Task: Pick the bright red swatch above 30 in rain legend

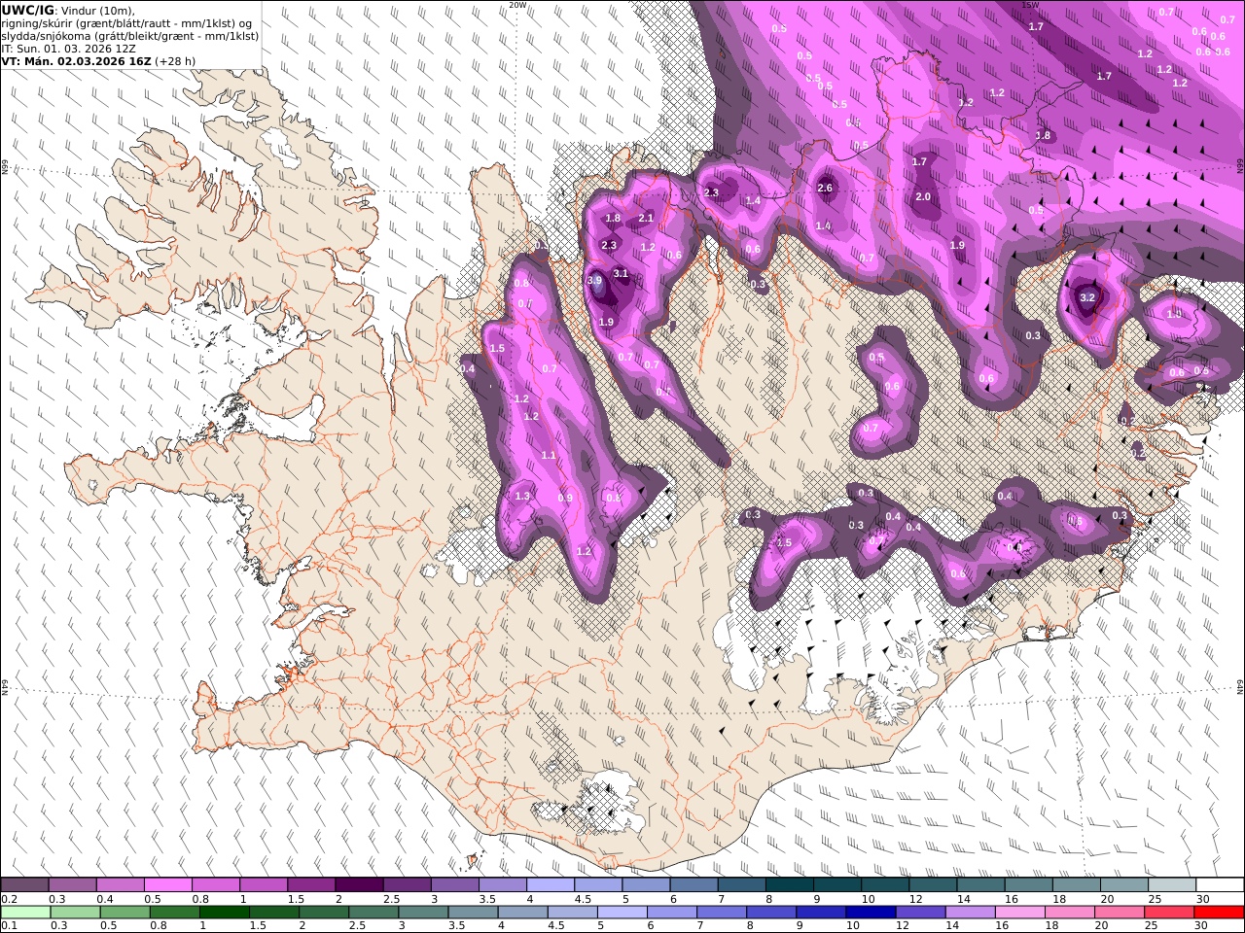Action: click(x=1218, y=913)
